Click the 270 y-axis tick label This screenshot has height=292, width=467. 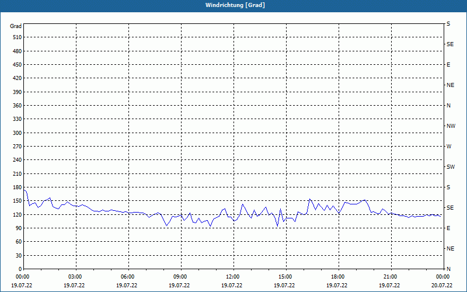coord(17,147)
